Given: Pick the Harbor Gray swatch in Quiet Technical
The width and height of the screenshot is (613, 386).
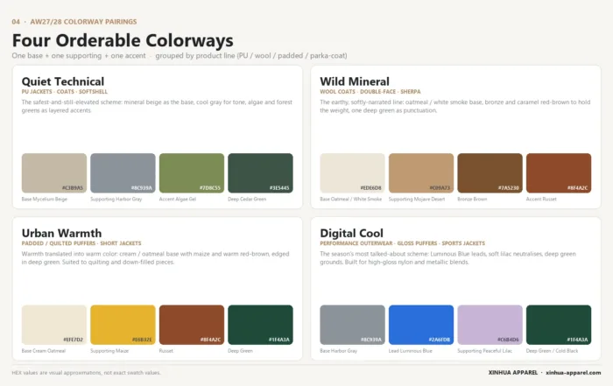Looking at the screenshot, I should pos(123,173).
